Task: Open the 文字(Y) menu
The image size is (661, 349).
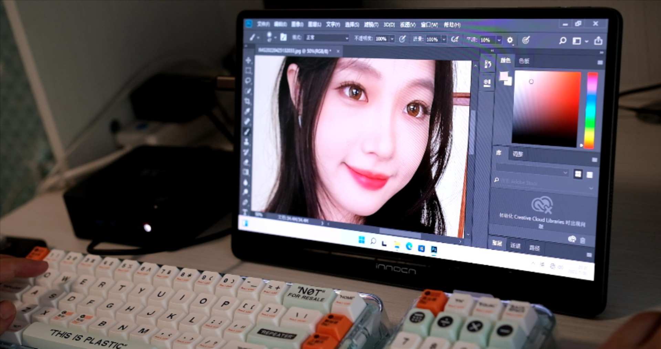Action: point(333,24)
